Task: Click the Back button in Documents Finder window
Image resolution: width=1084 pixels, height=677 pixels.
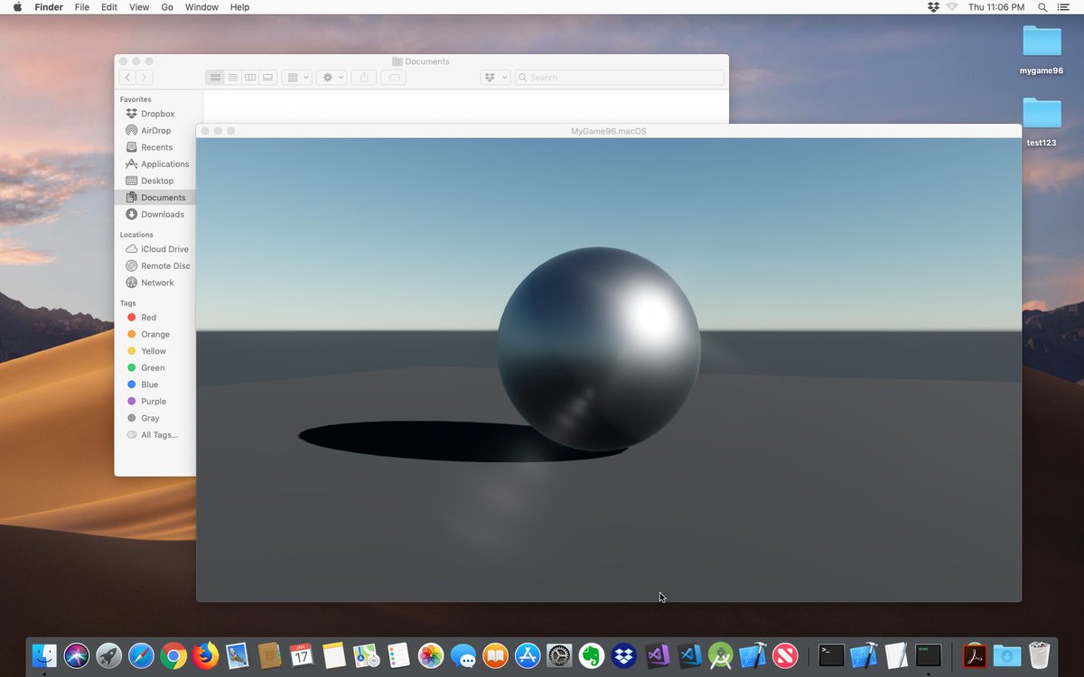Action: (127, 78)
